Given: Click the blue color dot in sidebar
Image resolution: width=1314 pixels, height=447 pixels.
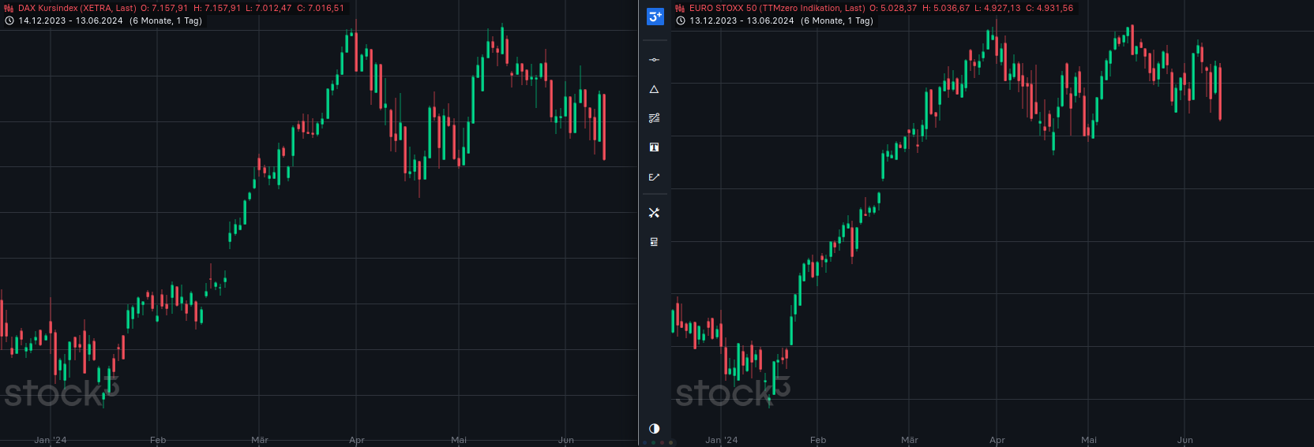Looking at the screenshot, I should [645, 443].
